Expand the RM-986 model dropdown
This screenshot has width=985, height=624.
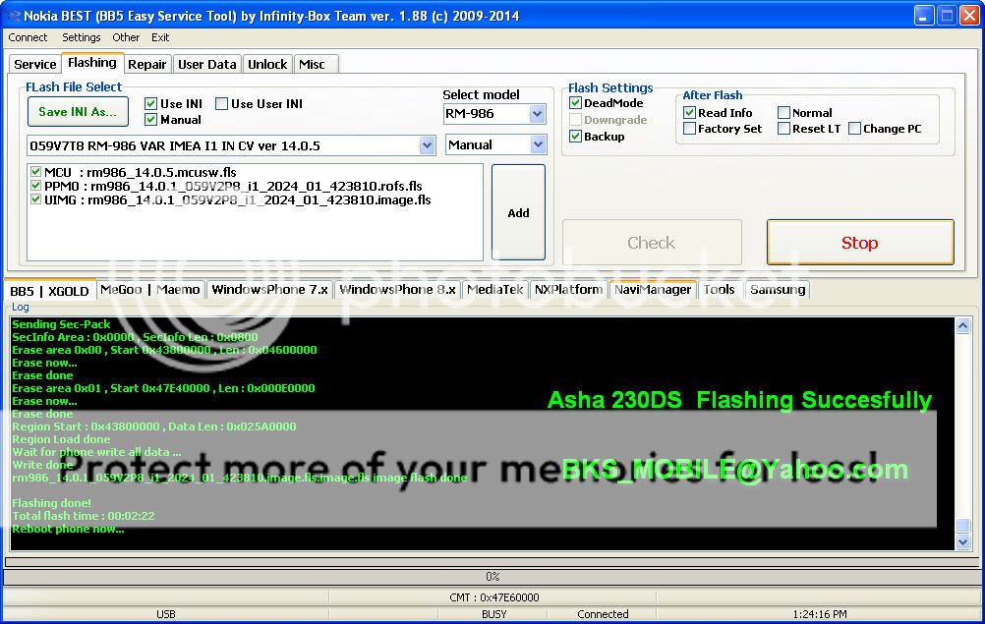point(537,114)
